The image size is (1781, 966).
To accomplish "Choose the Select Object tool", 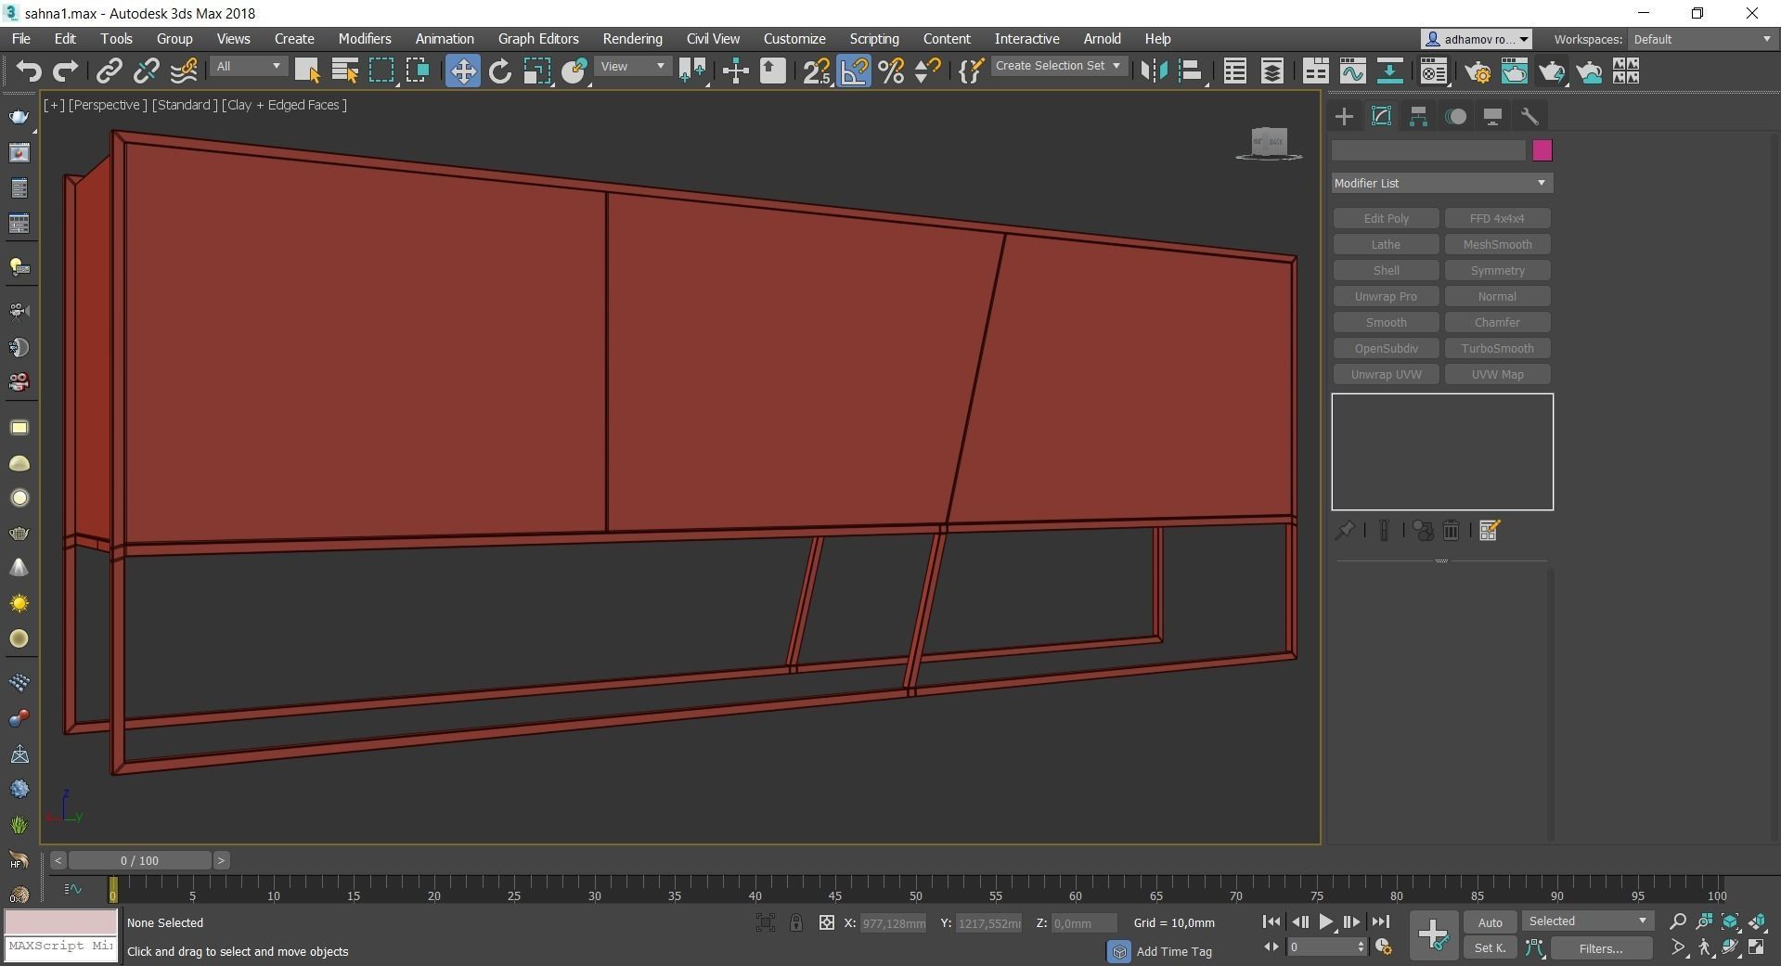I will point(307,71).
